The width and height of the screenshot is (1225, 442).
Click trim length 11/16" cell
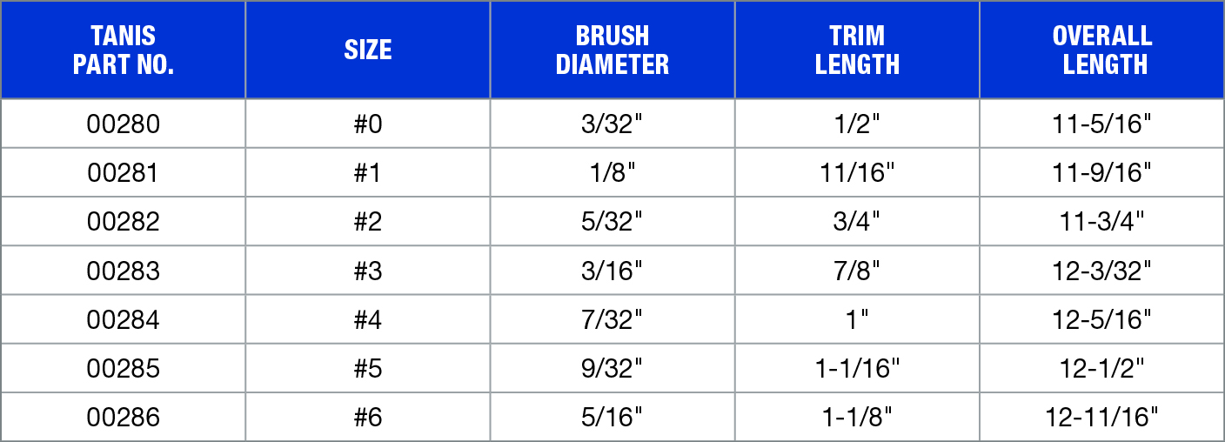point(857,172)
